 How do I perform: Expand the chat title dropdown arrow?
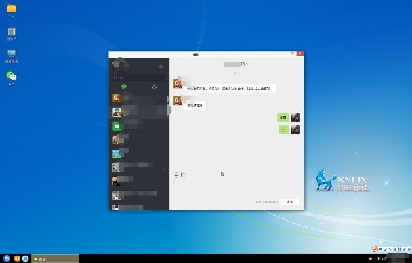pos(247,64)
